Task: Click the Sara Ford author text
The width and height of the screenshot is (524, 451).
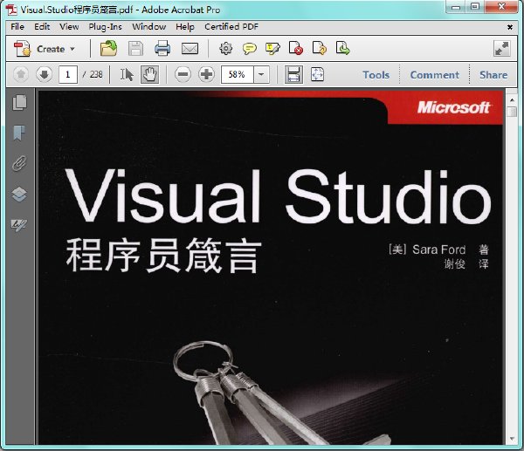Action: pos(438,249)
